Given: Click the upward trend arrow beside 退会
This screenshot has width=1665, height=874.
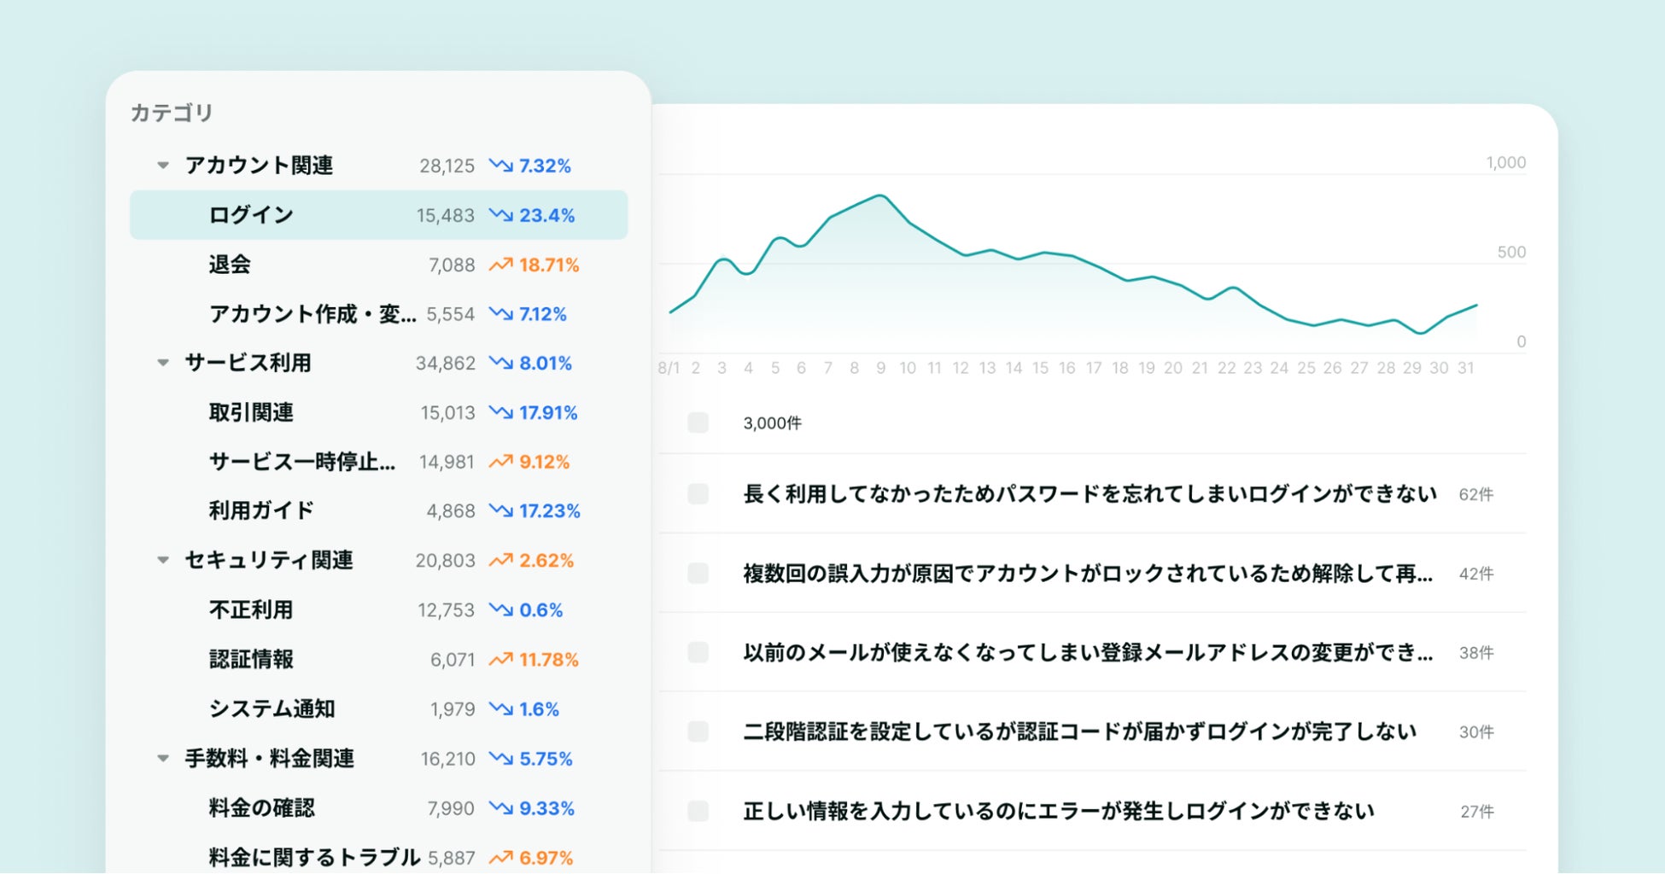Looking at the screenshot, I should (500, 265).
